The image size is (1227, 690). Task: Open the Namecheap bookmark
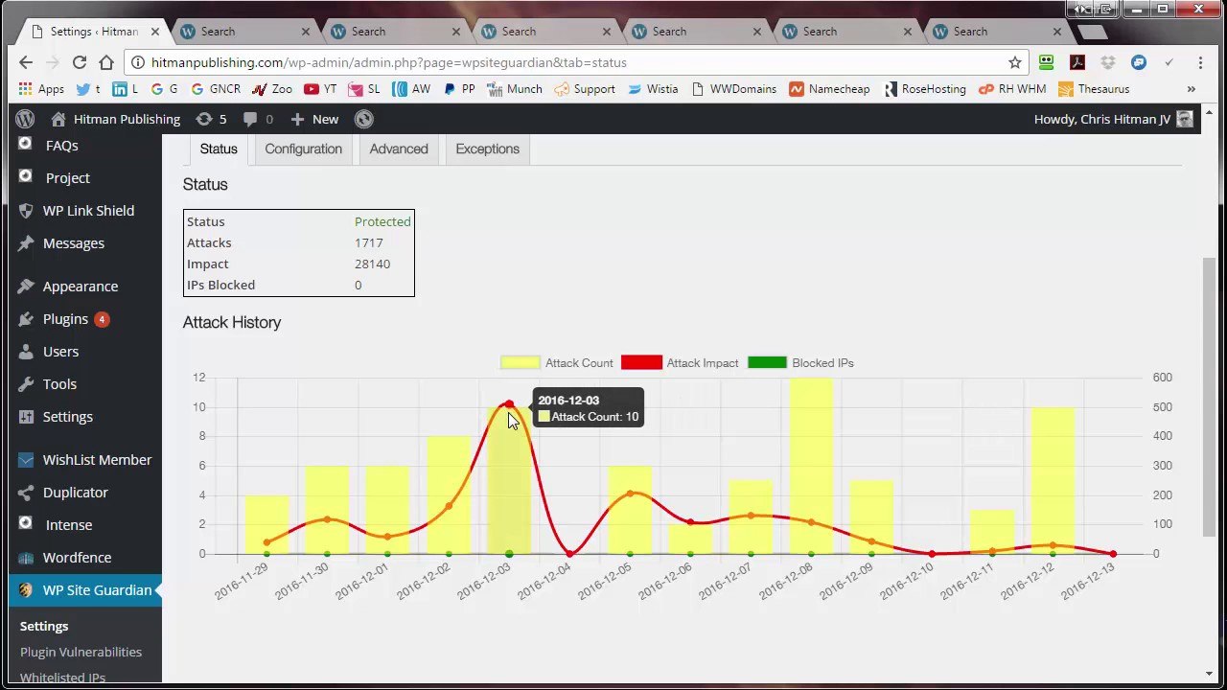[829, 89]
